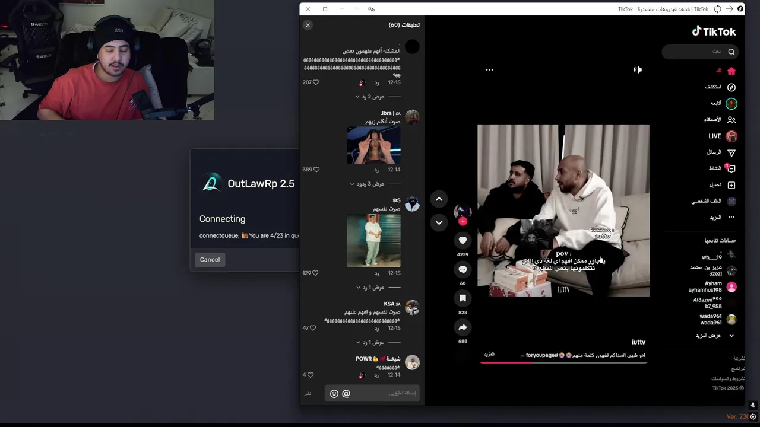Viewport: 760px width, 427px height.
Task: Expand 1 reply under KSA's comment
Action: click(370, 342)
